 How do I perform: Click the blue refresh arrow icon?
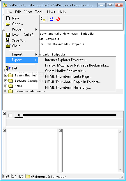point(52,19)
